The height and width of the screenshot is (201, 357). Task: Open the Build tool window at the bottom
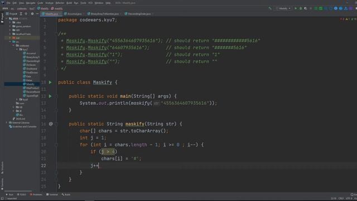[66, 195]
